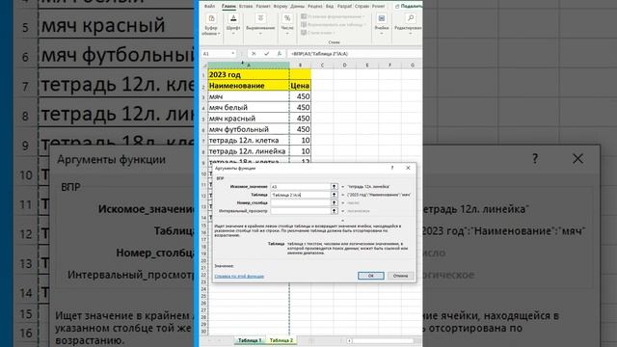617x347 pixels.
Task: Select the 'Наименование' header cell
Action: pos(249,86)
